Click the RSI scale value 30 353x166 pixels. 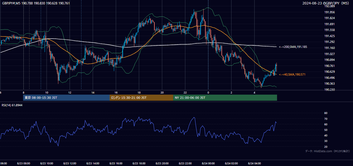point(326,141)
